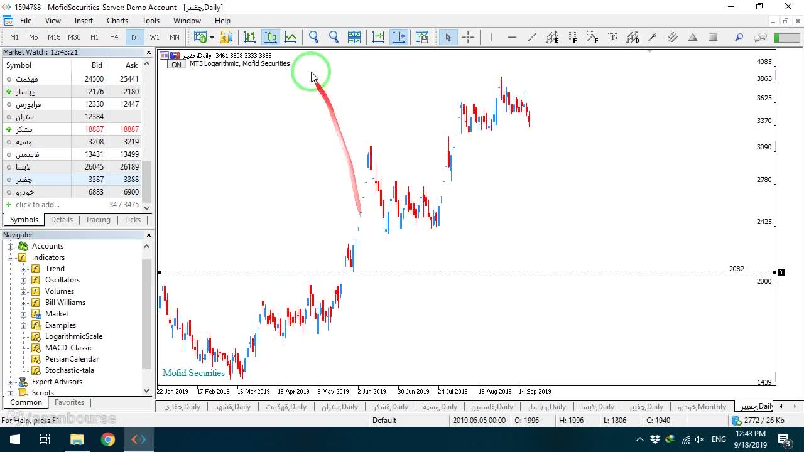Switch chart to Line Chart mode
Image resolution: width=804 pixels, height=452 pixels.
291,37
